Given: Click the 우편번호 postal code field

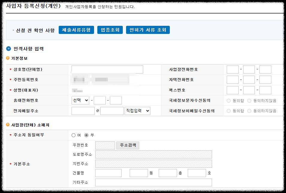Looking at the screenshot, I should (105, 145).
